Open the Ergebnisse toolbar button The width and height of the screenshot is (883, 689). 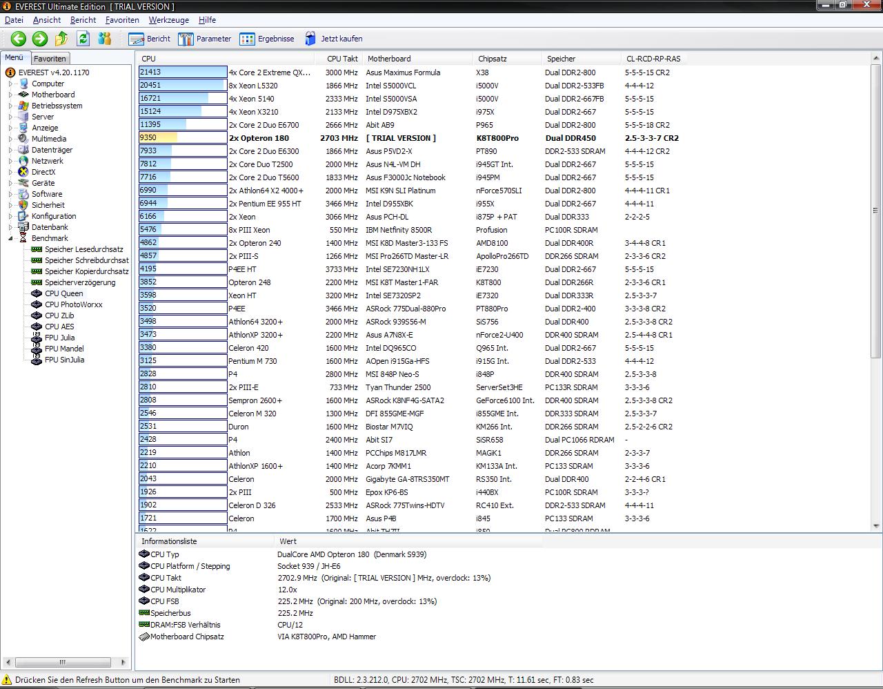[267, 39]
